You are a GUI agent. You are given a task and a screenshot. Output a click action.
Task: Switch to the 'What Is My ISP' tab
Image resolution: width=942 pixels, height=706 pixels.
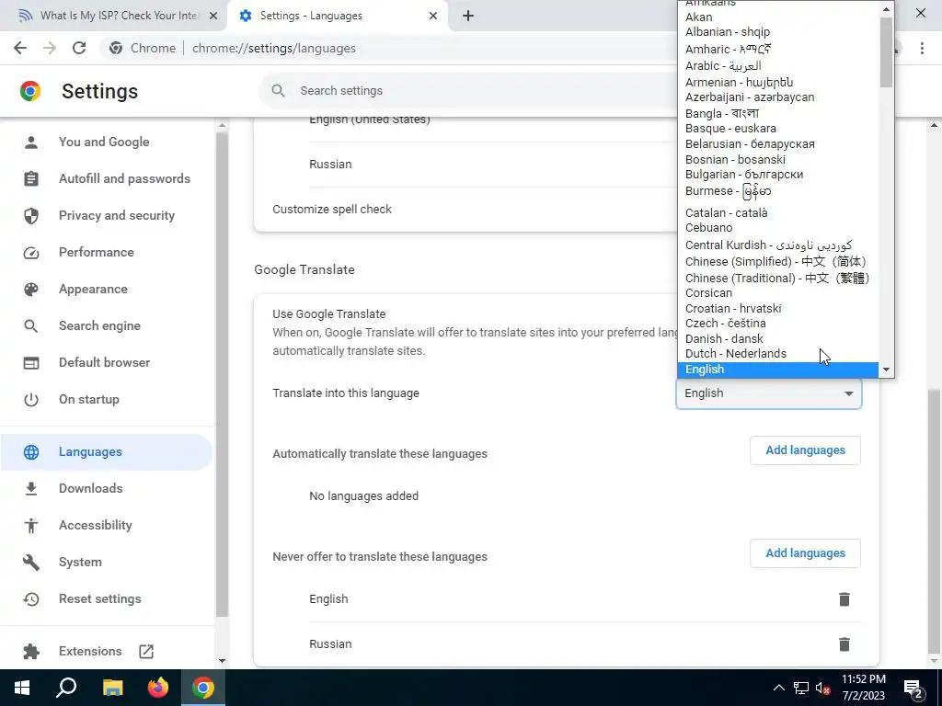pyautogui.click(x=114, y=16)
